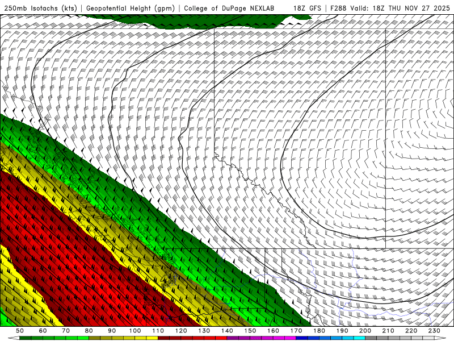Select the bright yellow legend swatch ending at 110
The image size is (454, 341).
[x=152, y=338]
